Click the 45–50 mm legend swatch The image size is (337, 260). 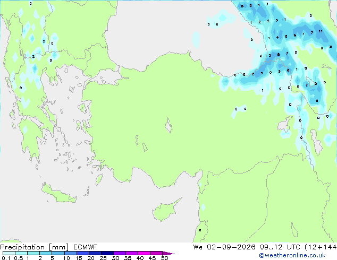(x=156, y=253)
